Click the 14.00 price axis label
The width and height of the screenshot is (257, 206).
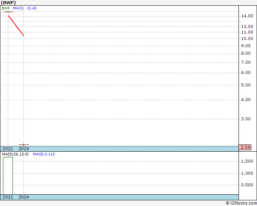tap(247, 16)
